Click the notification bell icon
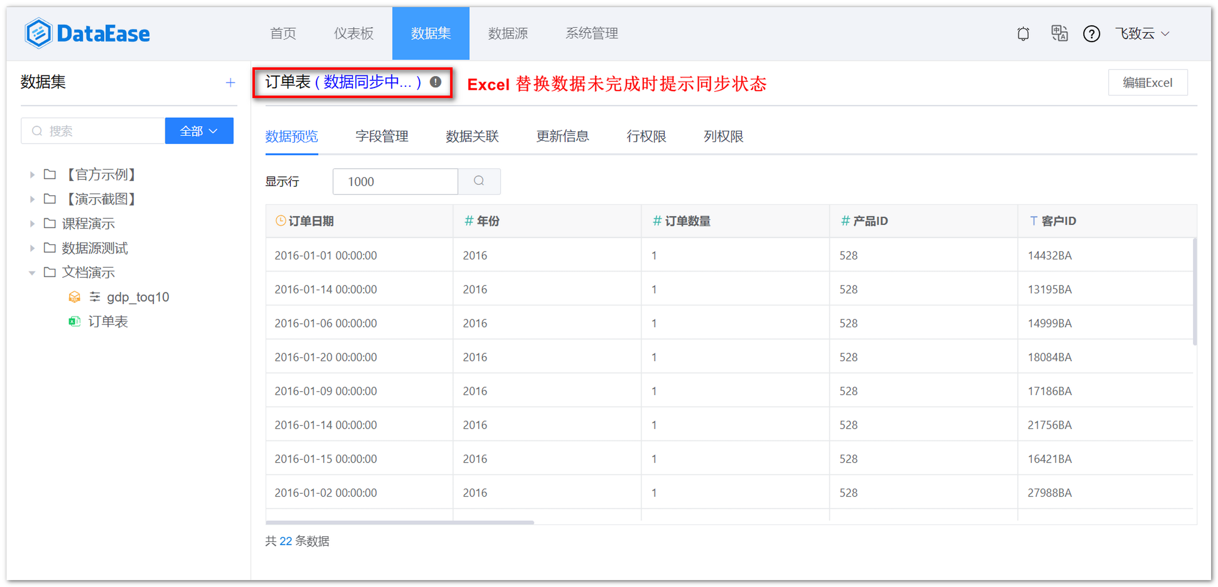Image resolution: width=1218 pixels, height=587 pixels. click(x=1023, y=34)
